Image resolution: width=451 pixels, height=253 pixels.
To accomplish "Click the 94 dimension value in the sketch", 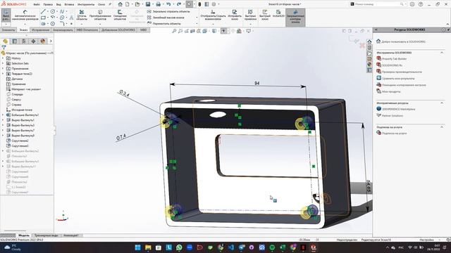I will pyautogui.click(x=257, y=83).
